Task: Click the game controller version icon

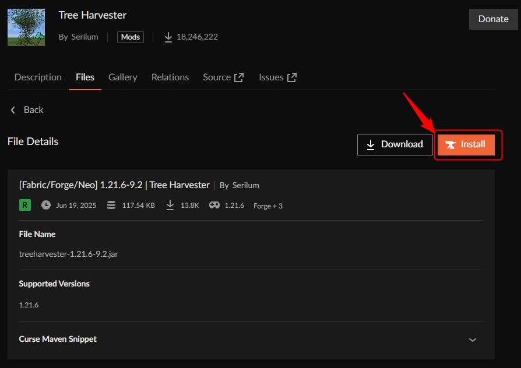Action: pos(214,205)
